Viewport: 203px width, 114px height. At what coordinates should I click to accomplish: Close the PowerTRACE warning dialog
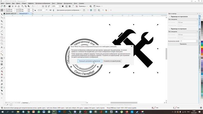pos(132,46)
